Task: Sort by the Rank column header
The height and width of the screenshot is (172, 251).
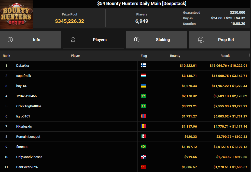Action: pyautogui.click(x=6, y=56)
